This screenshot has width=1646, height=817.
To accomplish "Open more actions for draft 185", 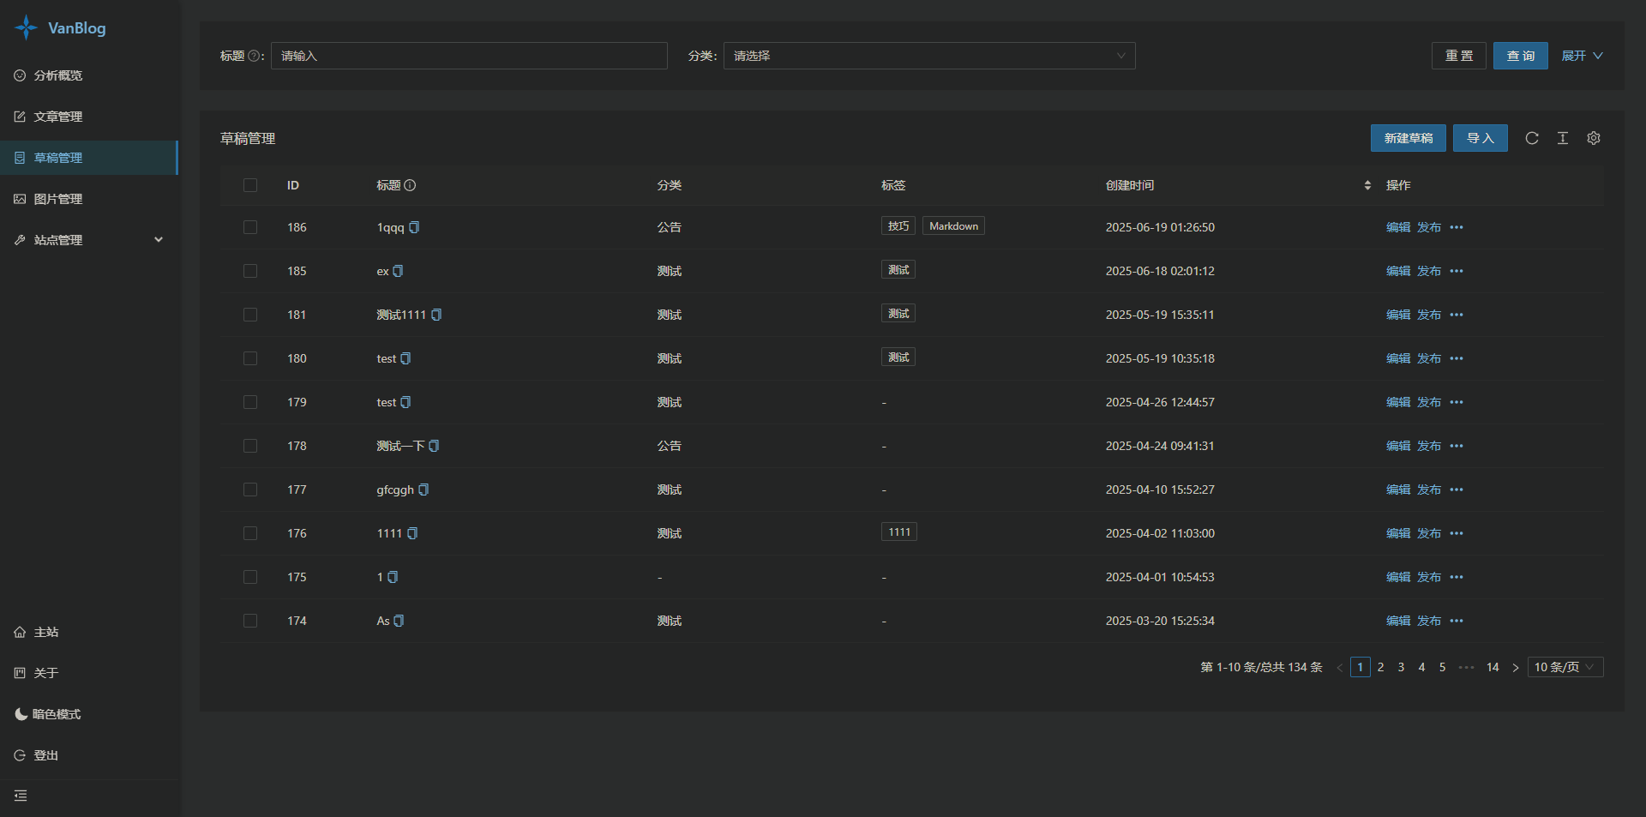I will coord(1457,271).
